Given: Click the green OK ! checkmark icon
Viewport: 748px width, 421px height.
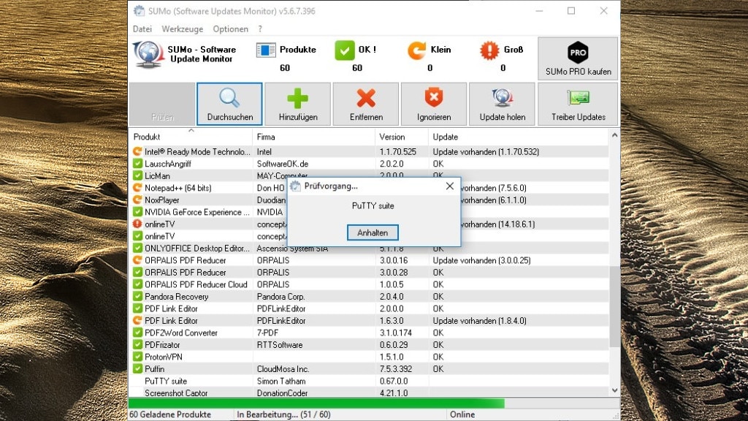Looking at the screenshot, I should click(345, 50).
